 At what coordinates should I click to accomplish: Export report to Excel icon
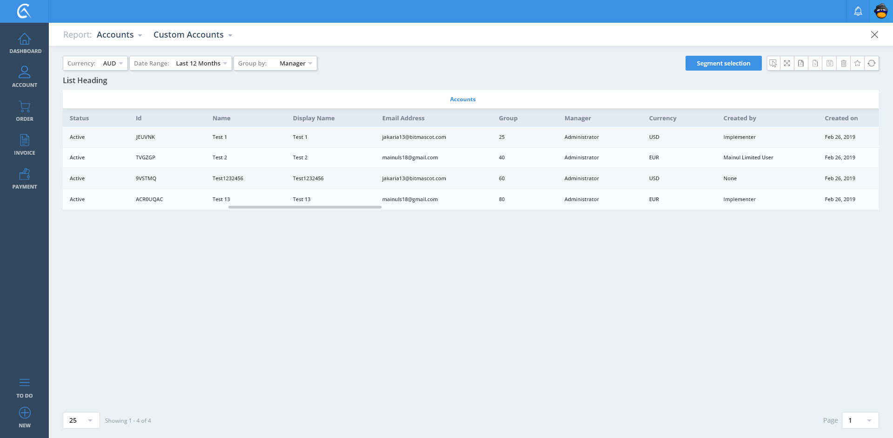click(x=815, y=63)
